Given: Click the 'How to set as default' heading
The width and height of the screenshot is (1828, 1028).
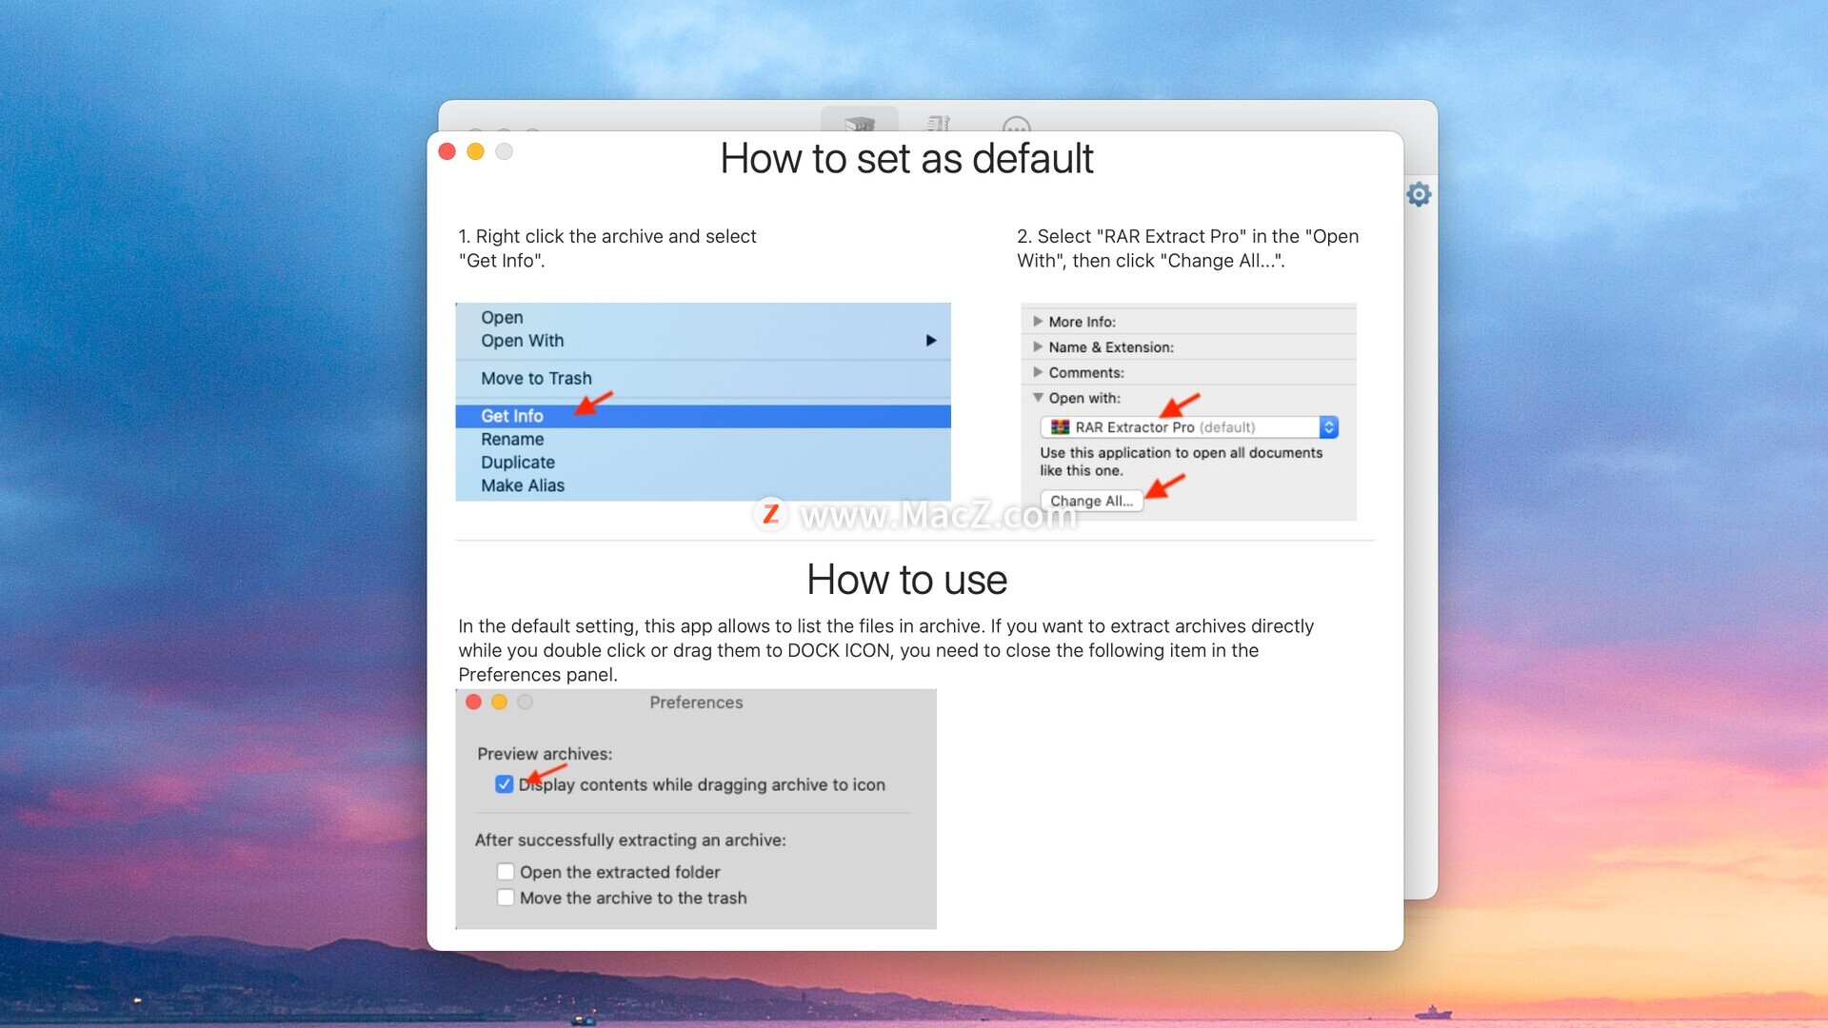Looking at the screenshot, I should (906, 158).
